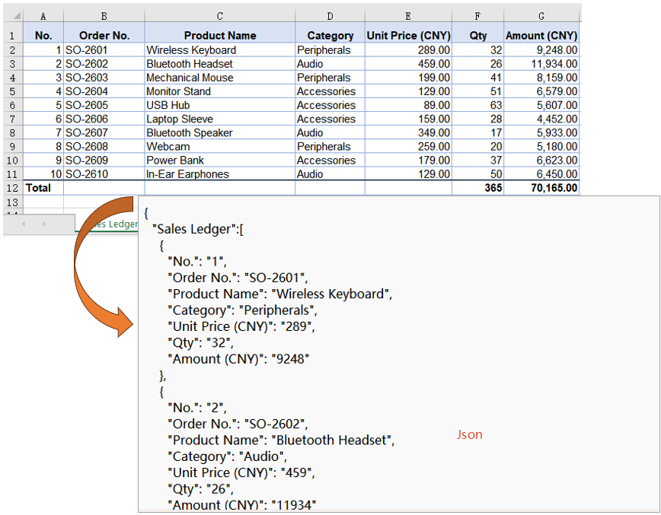Select amount cell '9,248.00'
This screenshot has height=515, width=661.
coord(541,50)
